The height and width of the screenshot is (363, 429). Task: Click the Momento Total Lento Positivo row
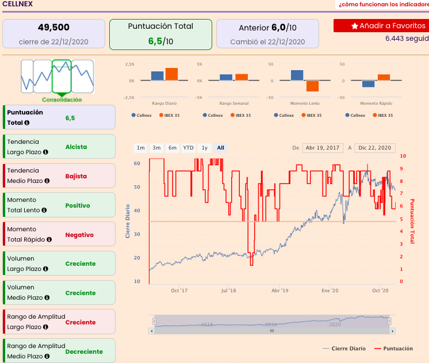click(x=59, y=205)
